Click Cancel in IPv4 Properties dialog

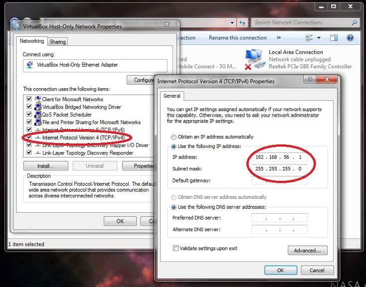317,270
